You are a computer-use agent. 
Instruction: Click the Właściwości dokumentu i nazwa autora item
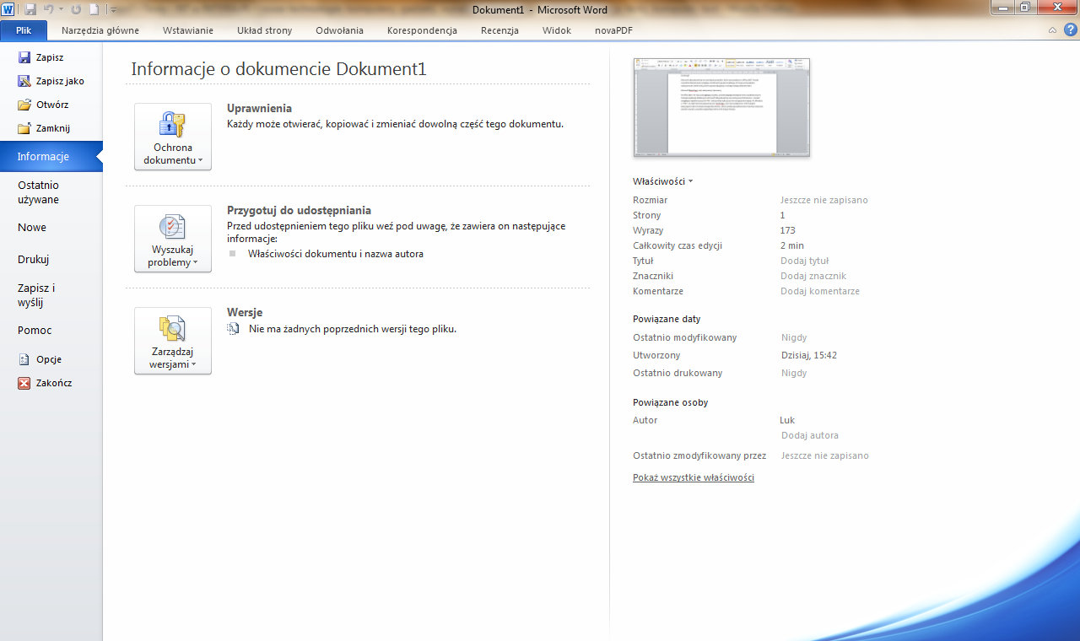[x=336, y=253]
